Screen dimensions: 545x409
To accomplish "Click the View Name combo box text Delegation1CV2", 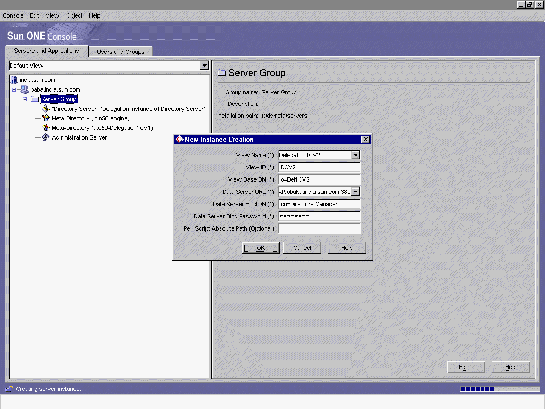I will pos(315,155).
